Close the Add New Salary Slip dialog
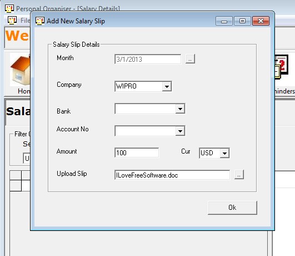Screen dimensions: 295x256 click(x=261, y=21)
